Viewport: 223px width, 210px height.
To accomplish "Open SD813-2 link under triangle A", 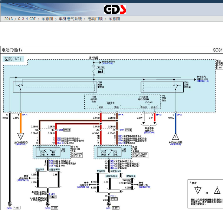I will point(21,144).
